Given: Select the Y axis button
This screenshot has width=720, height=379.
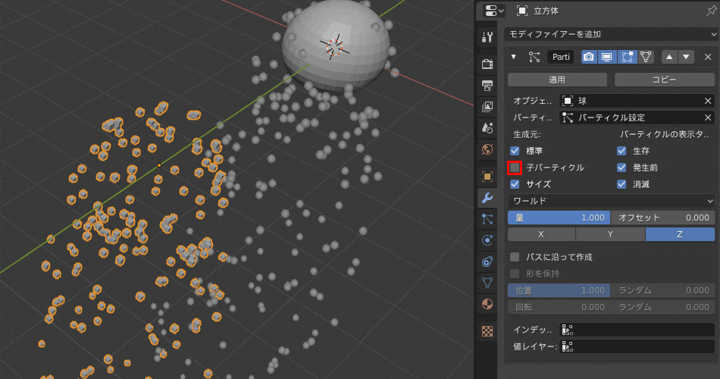Looking at the screenshot, I should [x=610, y=234].
